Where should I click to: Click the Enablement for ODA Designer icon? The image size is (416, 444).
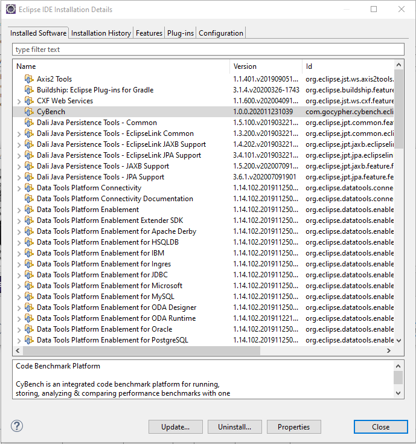pyautogui.click(x=29, y=307)
